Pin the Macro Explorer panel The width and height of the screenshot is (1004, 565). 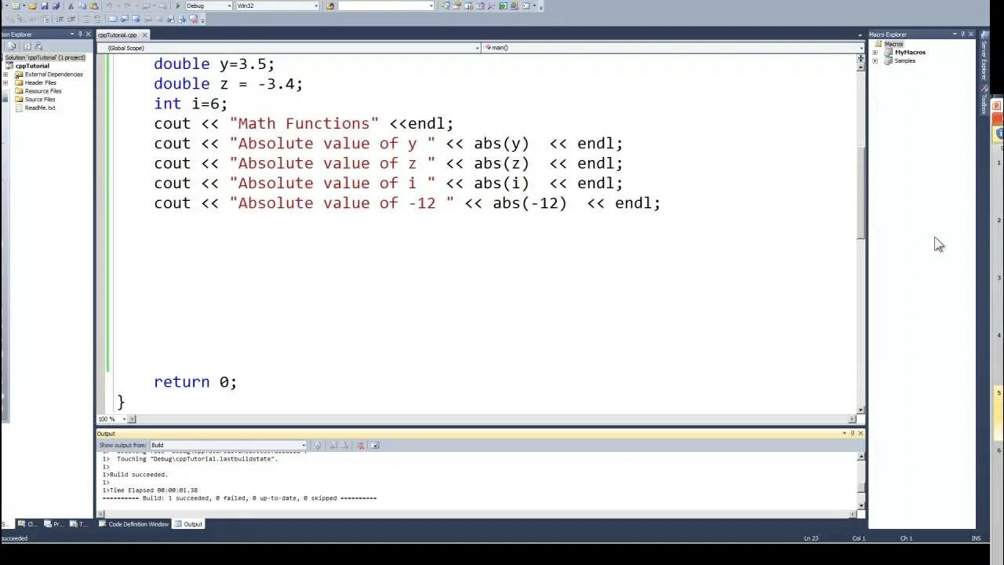click(962, 34)
